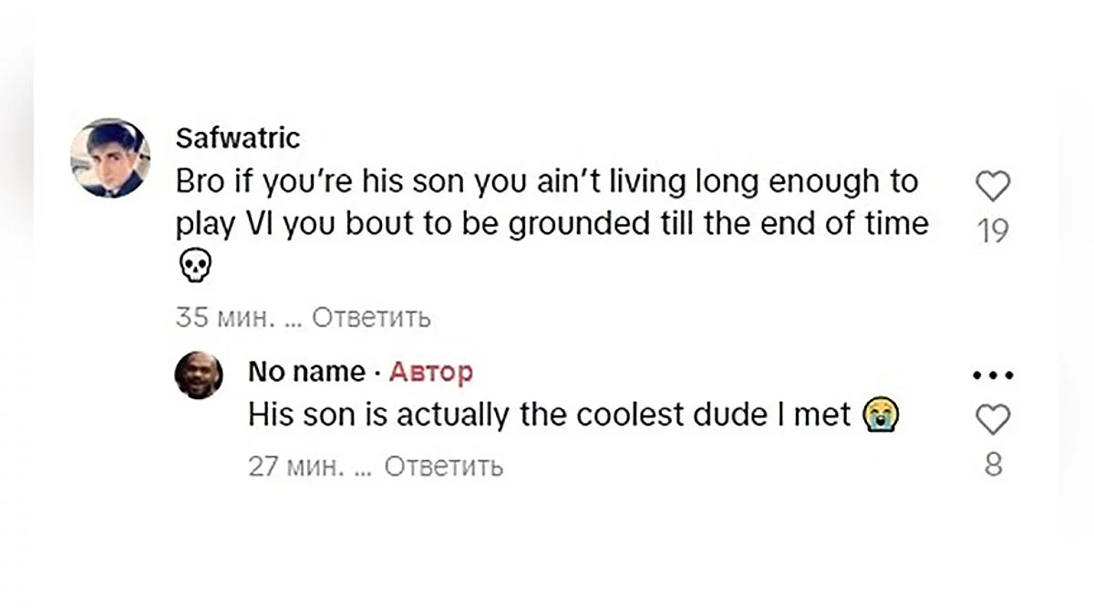Click the ellipsis after the 27 мин. timestamp

tap(364, 466)
